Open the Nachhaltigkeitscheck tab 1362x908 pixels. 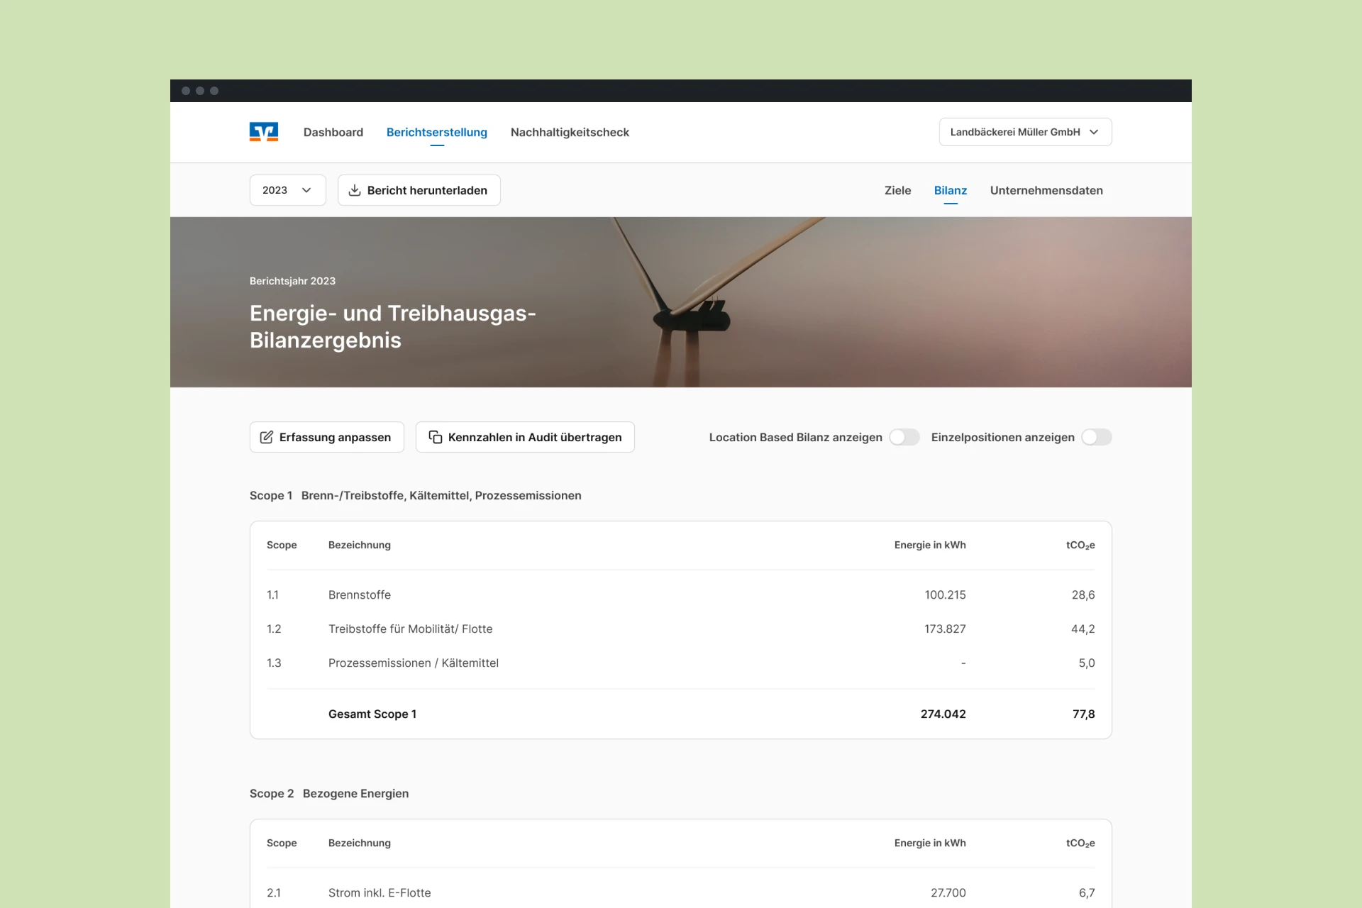(x=570, y=132)
